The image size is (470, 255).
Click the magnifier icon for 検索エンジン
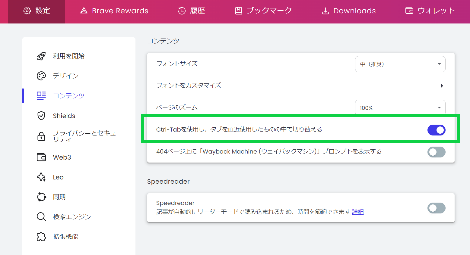click(x=41, y=217)
